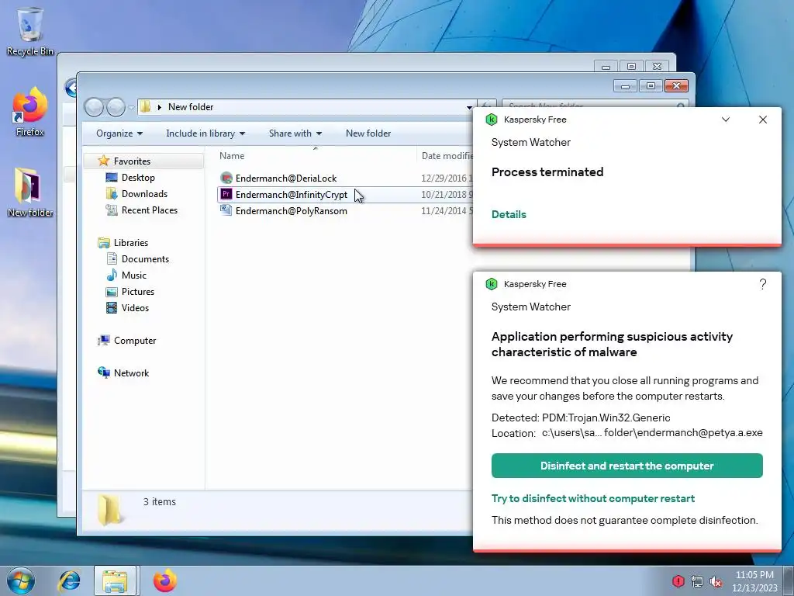This screenshot has height=596, width=794.
Task: Click Kaspersky logo in Process terminated popup
Action: (x=491, y=120)
